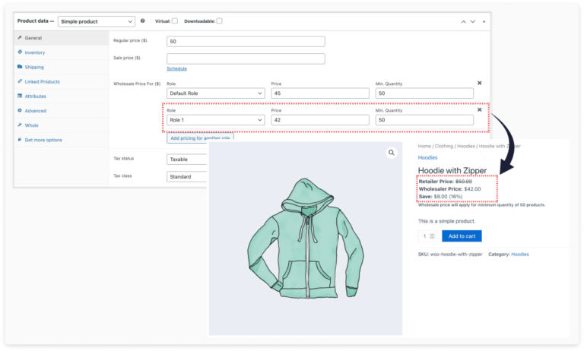Click Default Role Min. Quantity field
The height and width of the screenshot is (351, 584).
(x=424, y=93)
